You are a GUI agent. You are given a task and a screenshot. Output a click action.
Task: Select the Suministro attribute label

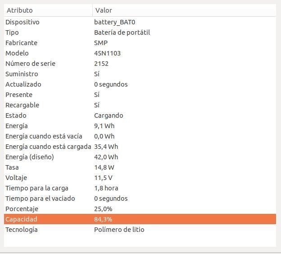(22, 74)
